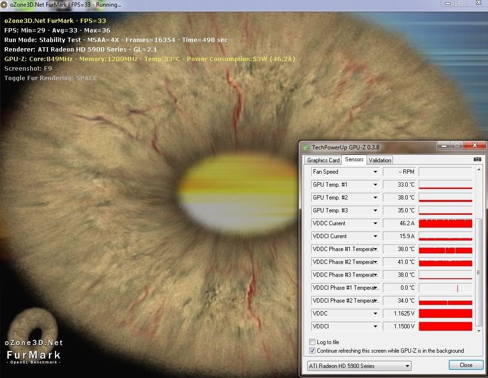Image resolution: width=488 pixels, height=378 pixels.
Task: Expand VDDC Phase #3 Temperature dropdown
Action: (375, 275)
